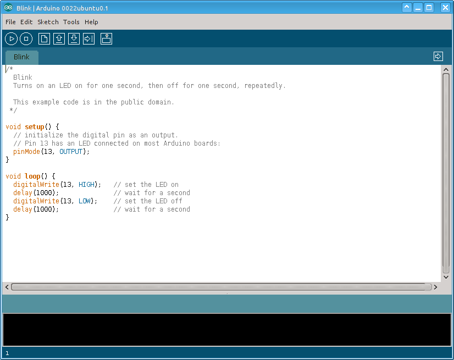Open the Serial Monitor

106,39
